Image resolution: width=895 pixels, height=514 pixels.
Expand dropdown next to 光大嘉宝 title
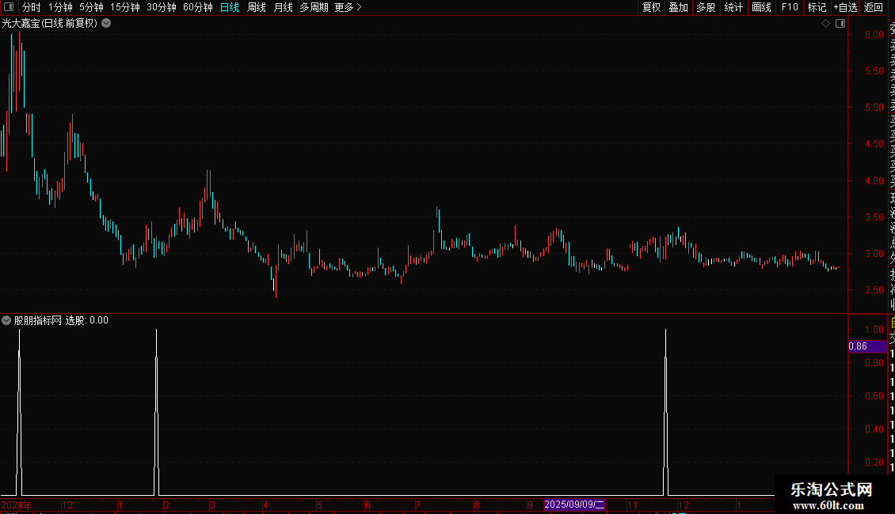[106, 24]
